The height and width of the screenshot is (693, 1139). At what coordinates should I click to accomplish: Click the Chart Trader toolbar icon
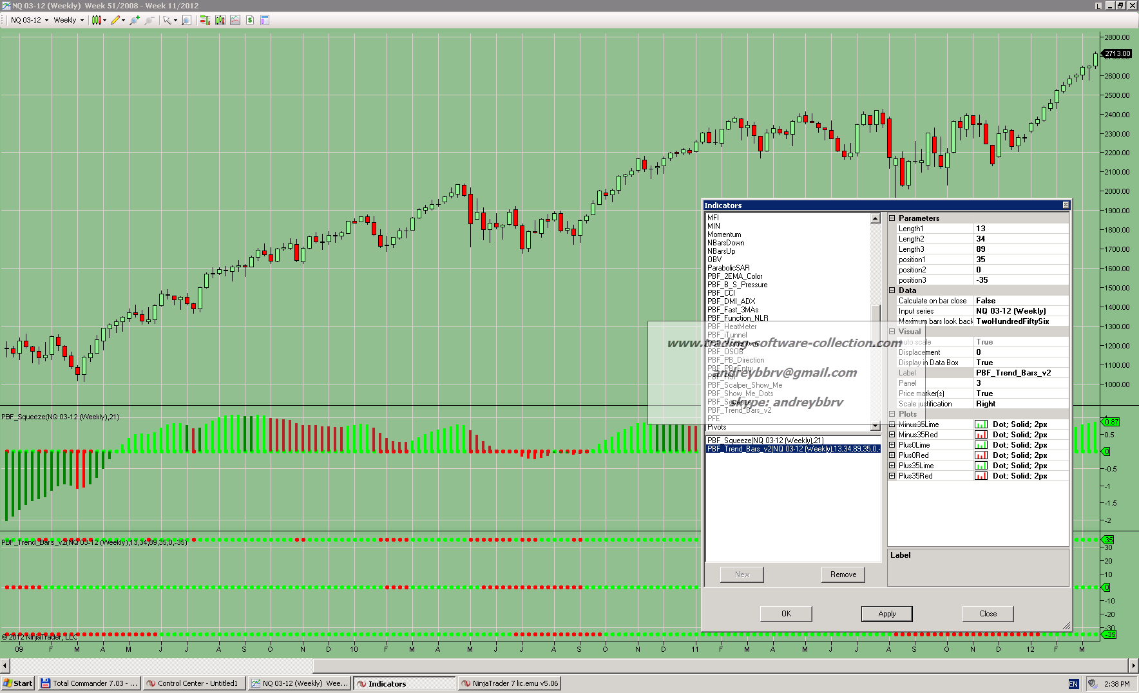205,20
